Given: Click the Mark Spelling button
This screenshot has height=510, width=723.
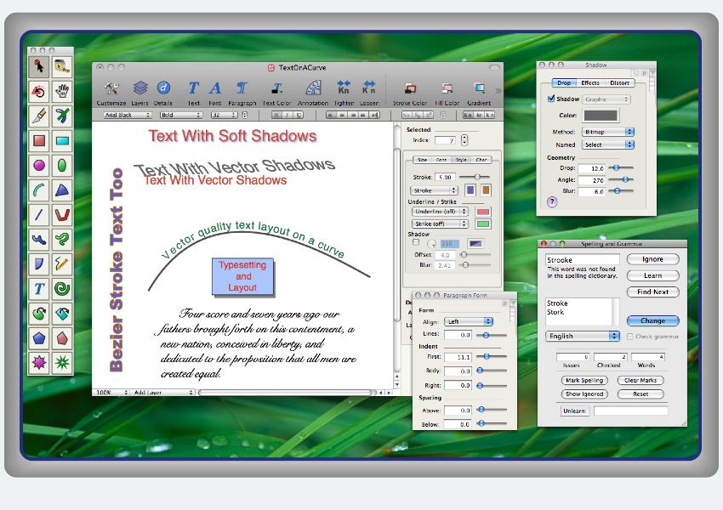Looking at the screenshot, I should 584,381.
